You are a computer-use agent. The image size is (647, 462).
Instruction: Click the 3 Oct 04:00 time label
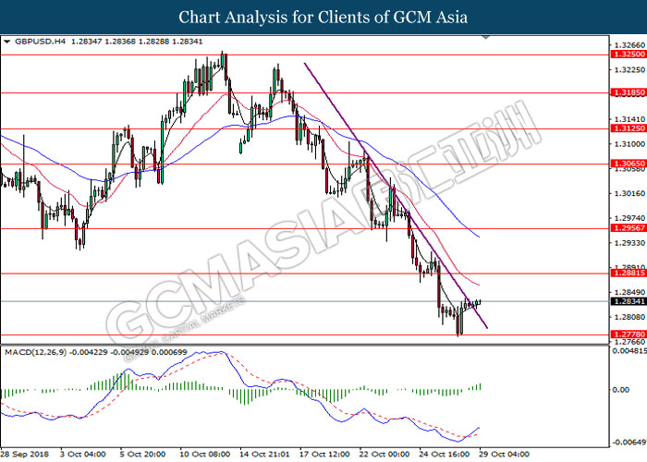coord(83,455)
